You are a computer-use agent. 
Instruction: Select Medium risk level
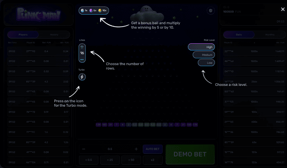click(204, 55)
